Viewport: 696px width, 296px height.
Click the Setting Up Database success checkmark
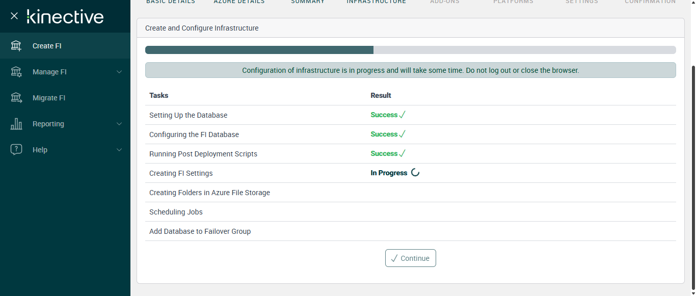coord(402,115)
